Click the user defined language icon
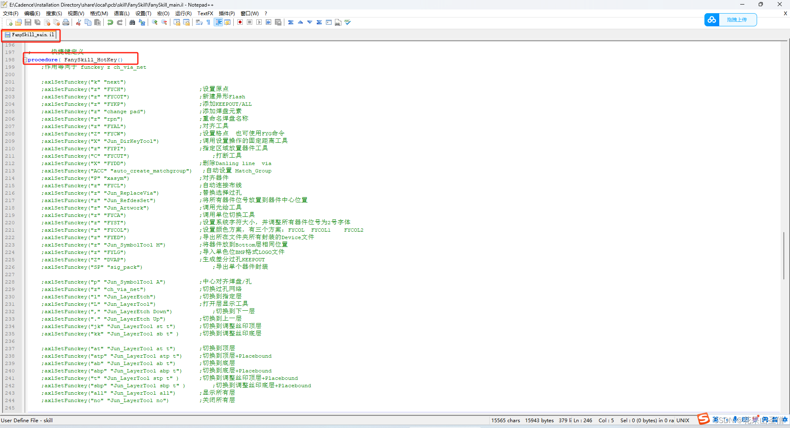790x428 pixels. click(x=228, y=22)
